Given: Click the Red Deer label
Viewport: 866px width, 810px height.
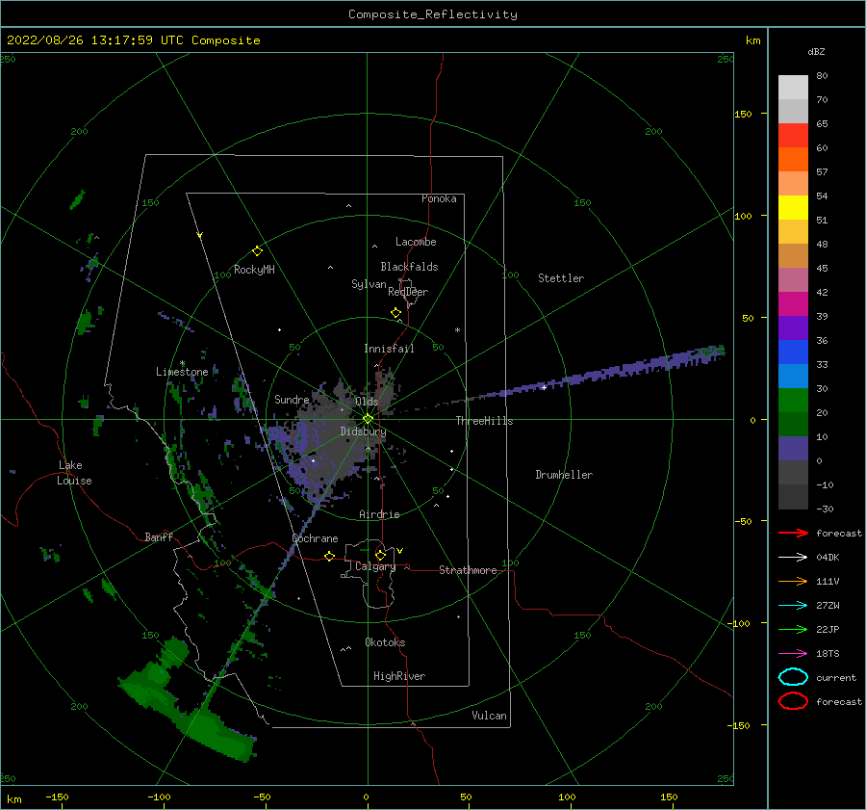Looking at the screenshot, I should [x=408, y=292].
